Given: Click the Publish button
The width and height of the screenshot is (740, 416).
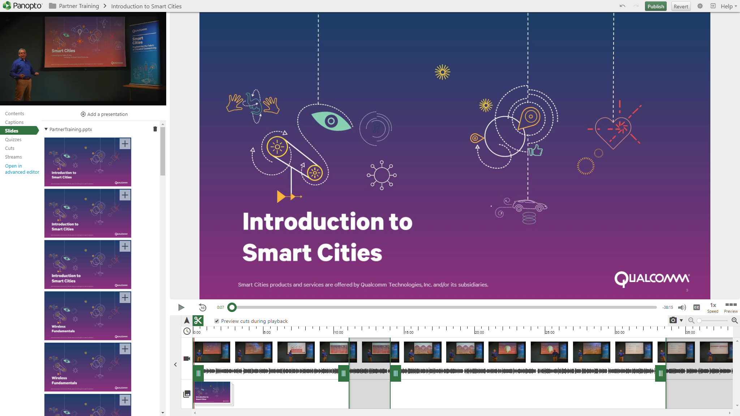Looking at the screenshot, I should click(655, 6).
